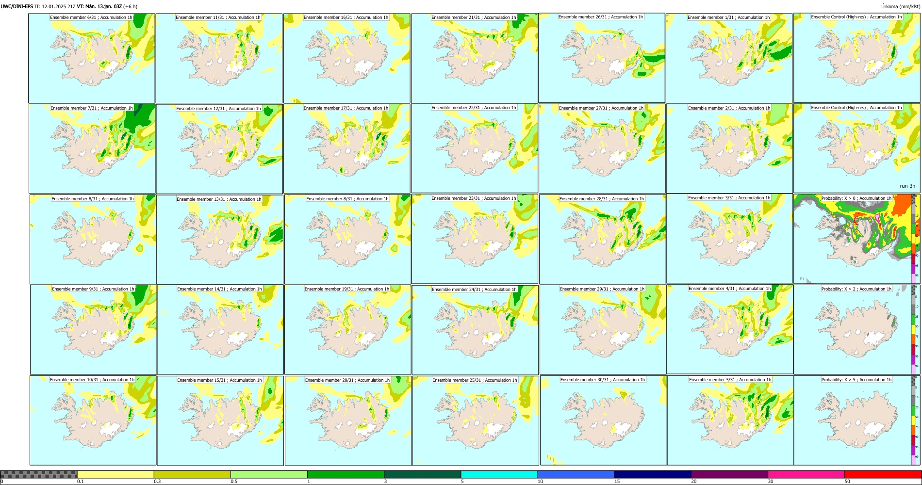The image size is (922, 485).
Task: Open the Ensemble member 5/31 map panel
Action: pos(730,420)
